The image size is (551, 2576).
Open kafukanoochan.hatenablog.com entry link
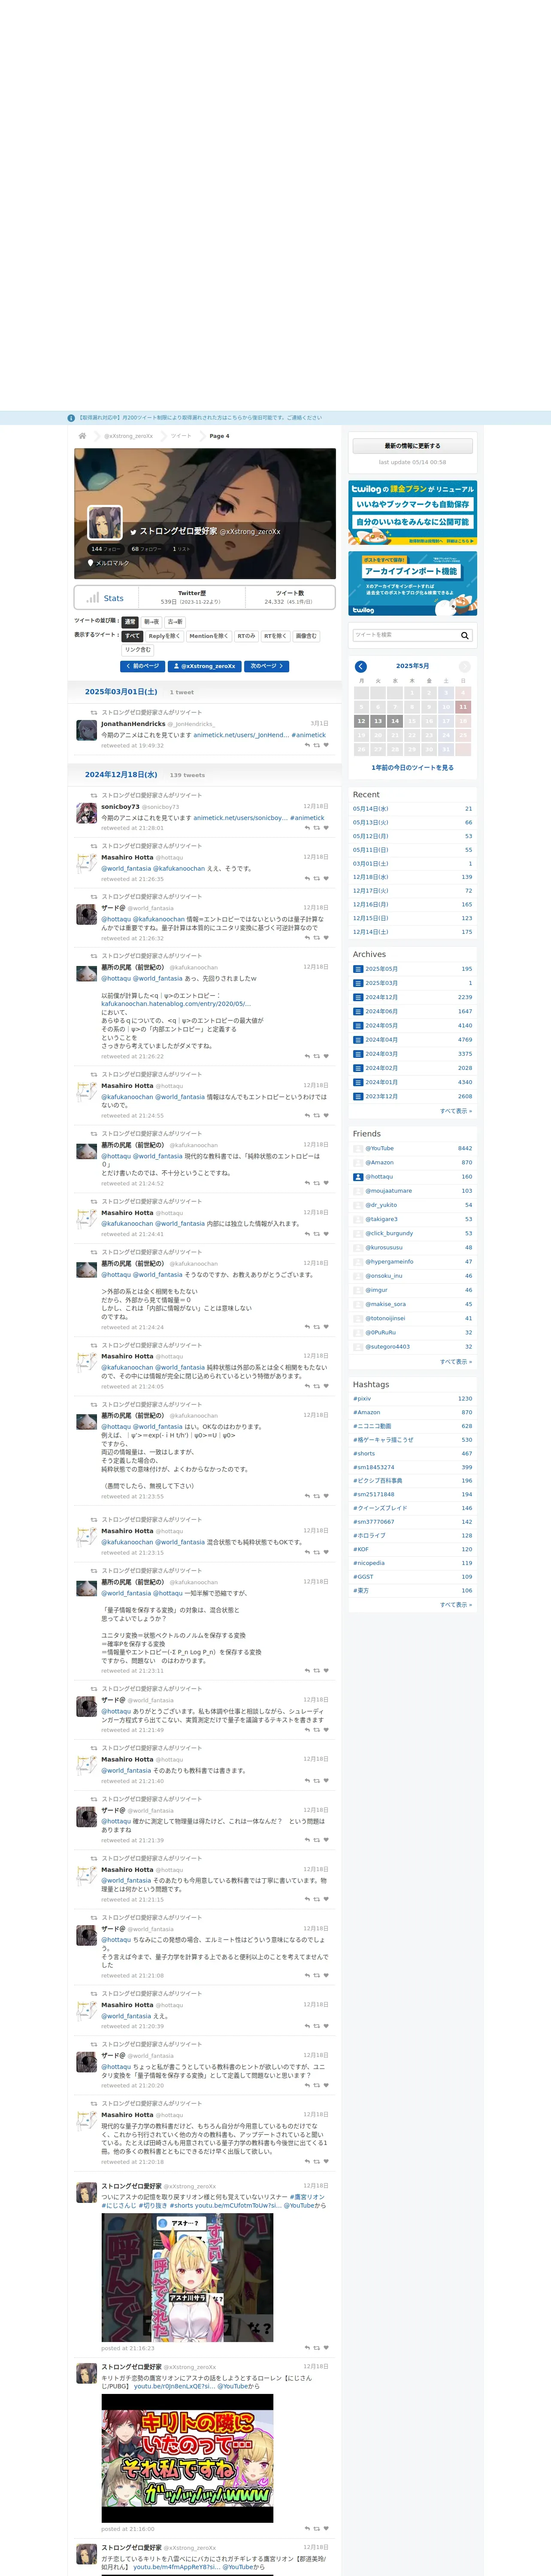point(176,1004)
